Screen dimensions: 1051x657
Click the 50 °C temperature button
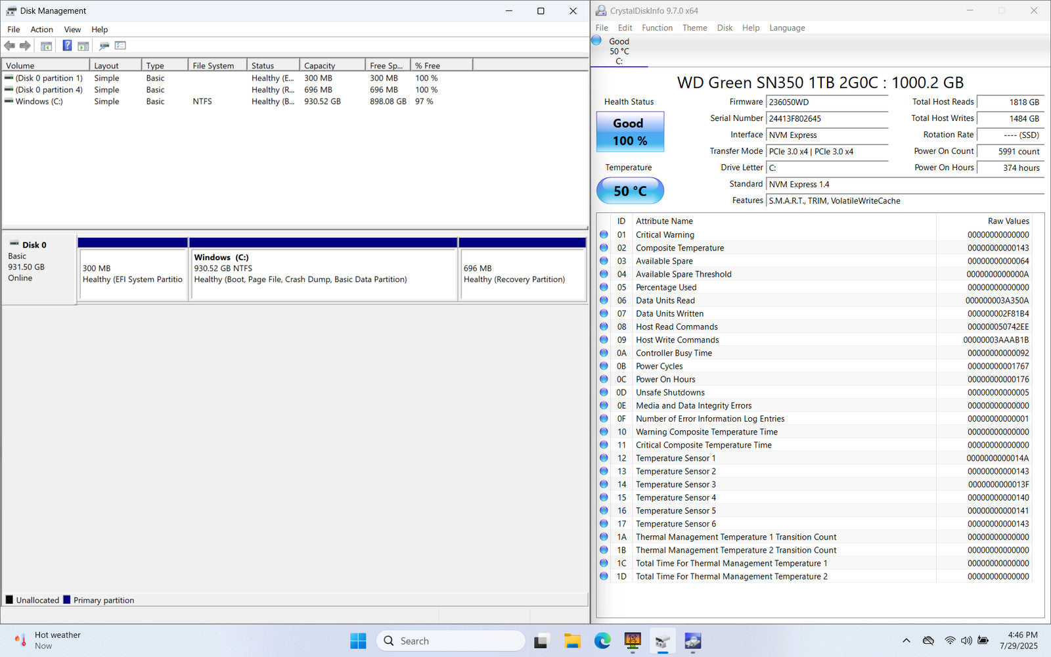[x=630, y=191]
